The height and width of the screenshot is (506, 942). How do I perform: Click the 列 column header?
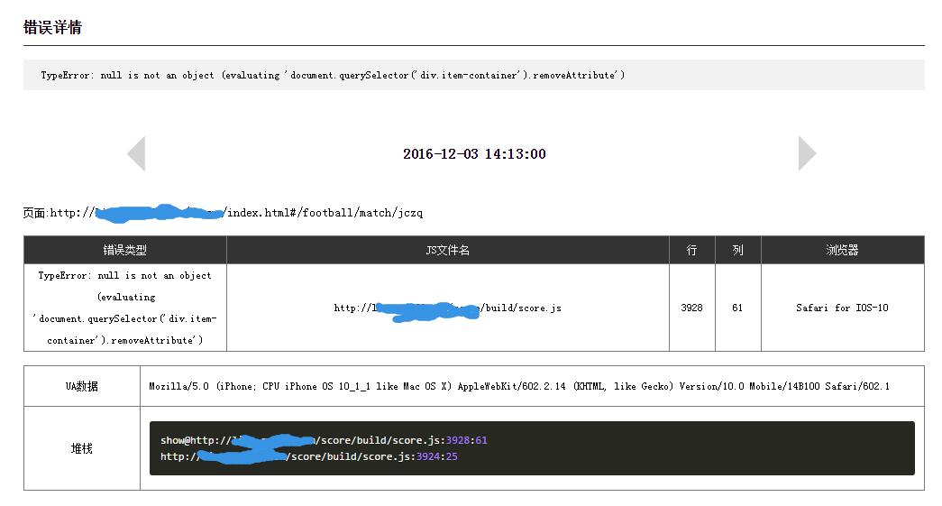coord(737,250)
